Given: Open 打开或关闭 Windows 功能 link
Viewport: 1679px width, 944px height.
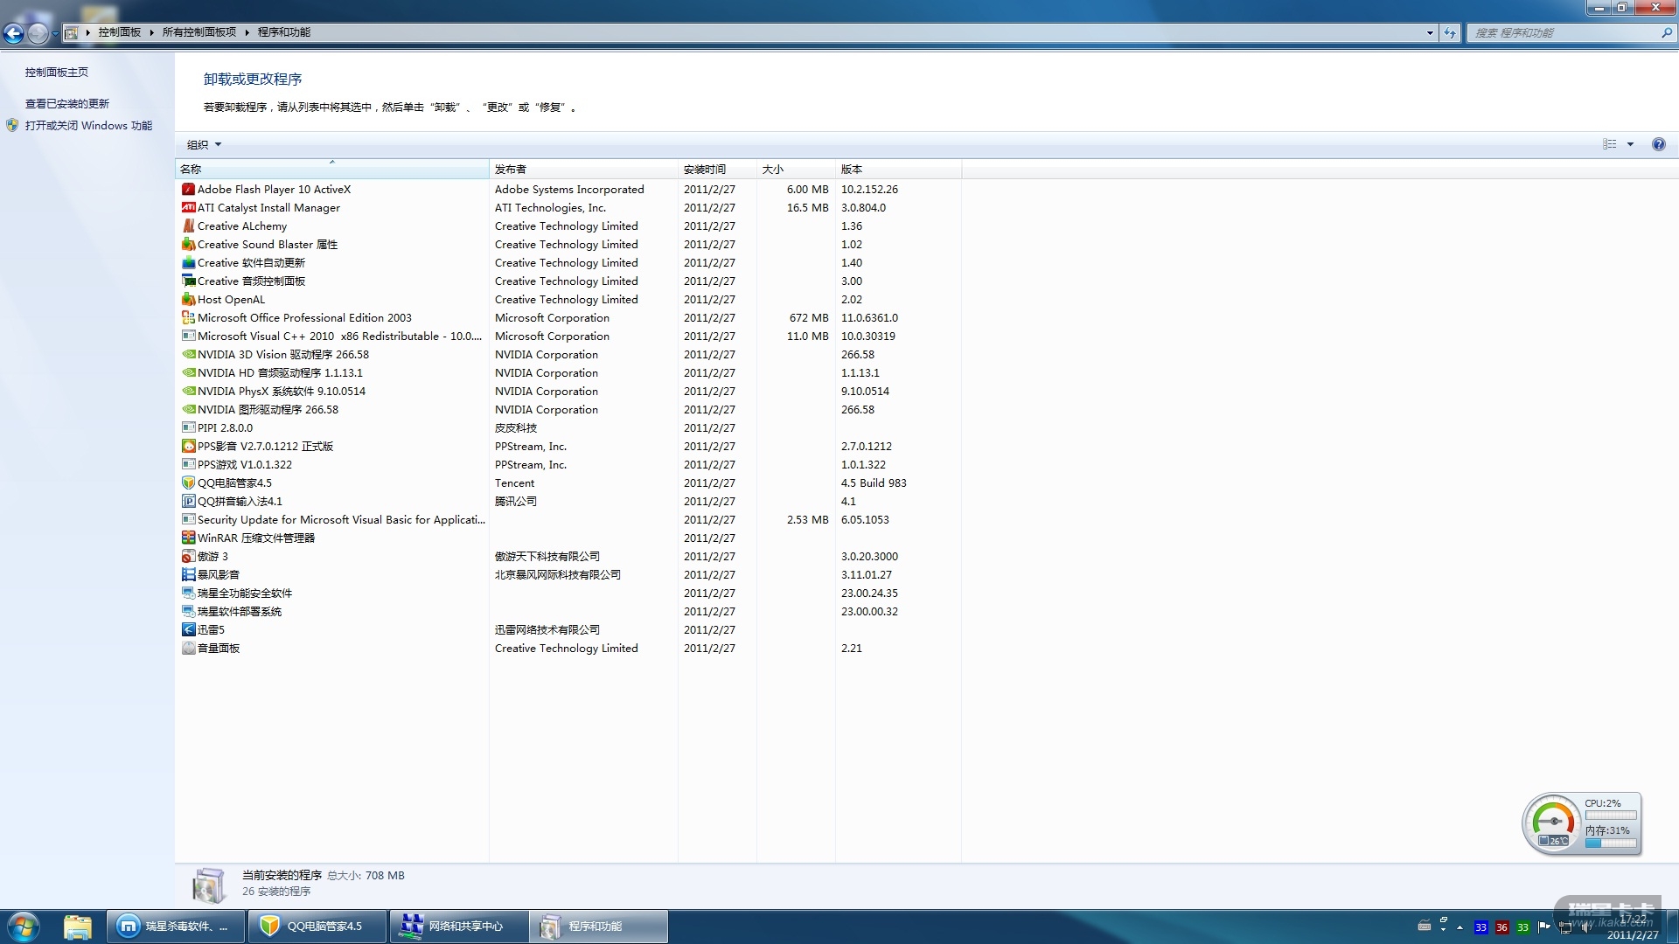Looking at the screenshot, I should tap(88, 125).
